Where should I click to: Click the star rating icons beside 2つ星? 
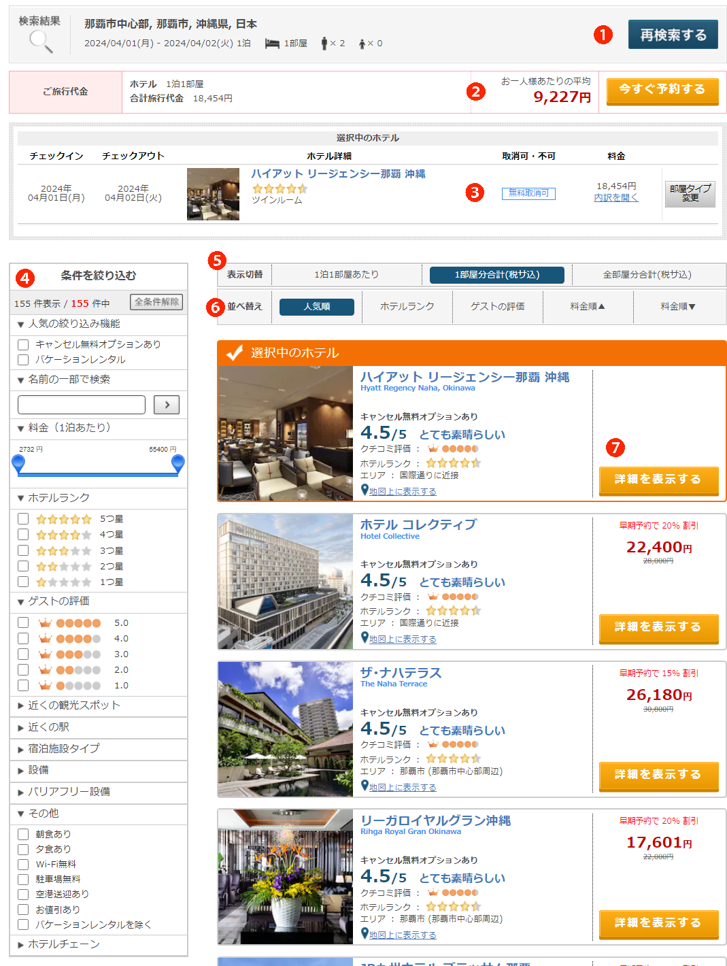[63, 566]
